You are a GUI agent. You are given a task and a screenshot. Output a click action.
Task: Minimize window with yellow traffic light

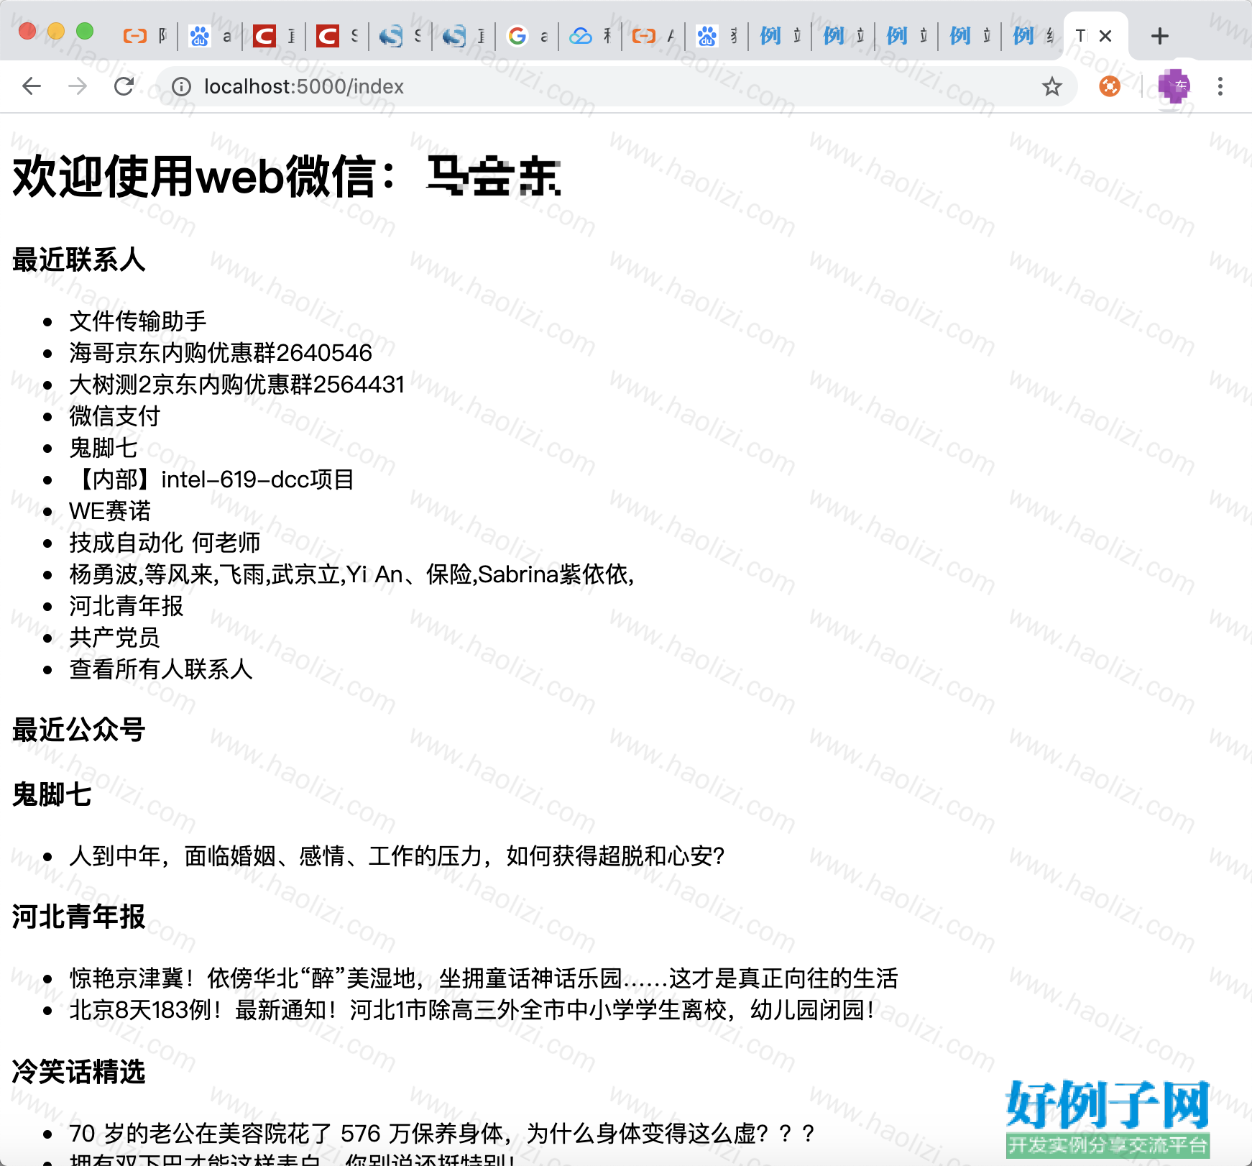pos(56,31)
